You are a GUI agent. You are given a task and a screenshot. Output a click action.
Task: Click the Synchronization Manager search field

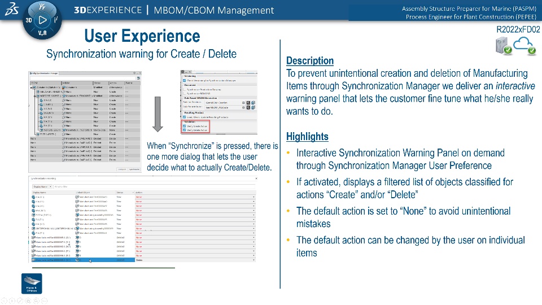click(x=83, y=78)
